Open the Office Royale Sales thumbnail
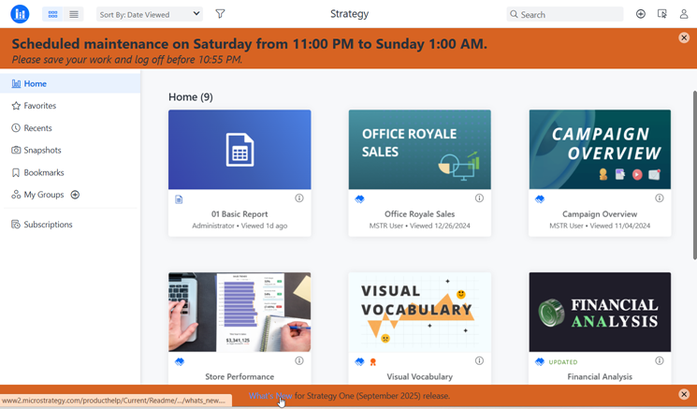The height and width of the screenshot is (409, 697). point(420,150)
